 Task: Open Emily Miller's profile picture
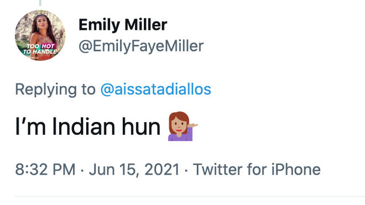point(40,35)
